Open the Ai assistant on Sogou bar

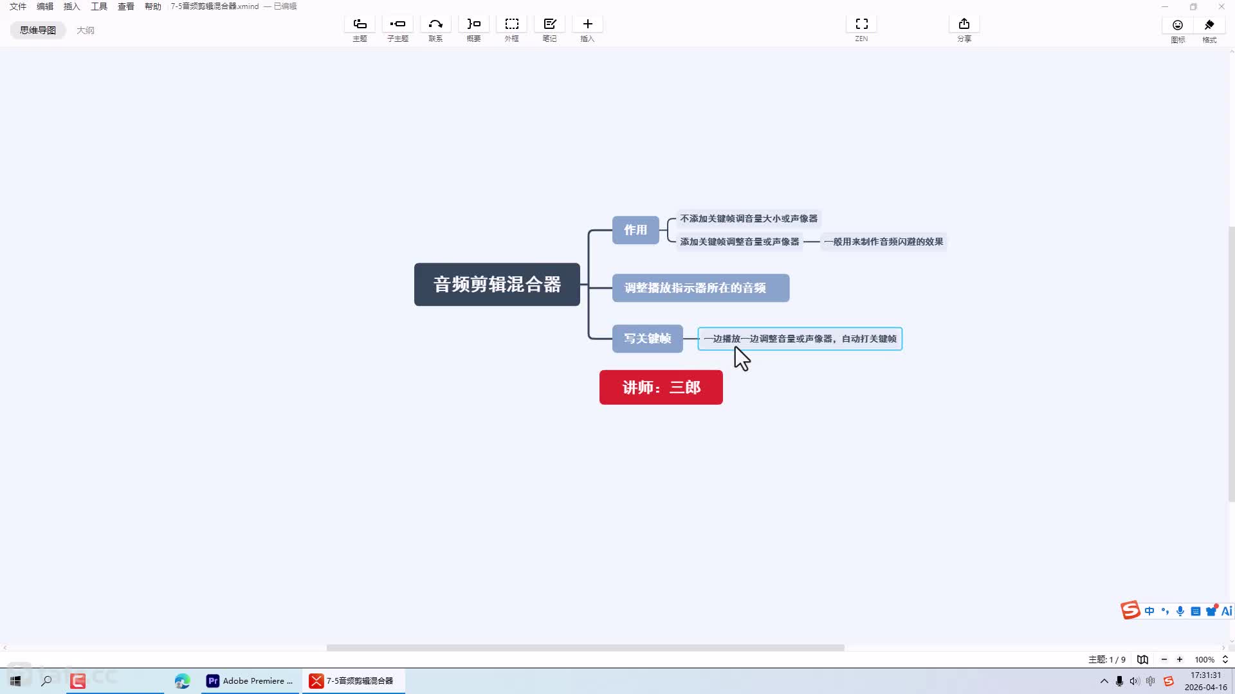[x=1227, y=611]
